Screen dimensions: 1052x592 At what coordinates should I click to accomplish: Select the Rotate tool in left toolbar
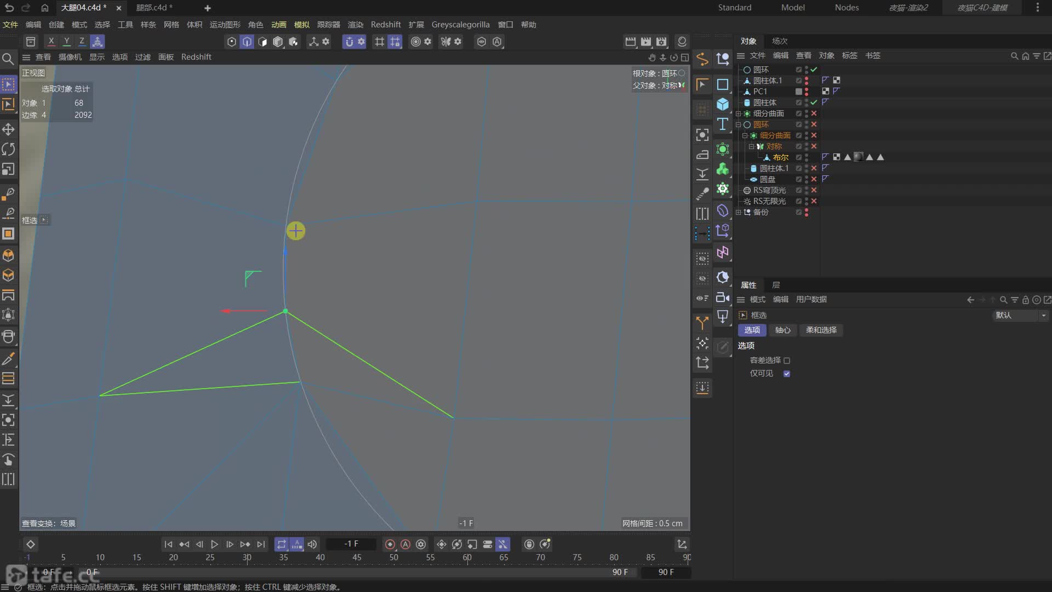[8, 149]
